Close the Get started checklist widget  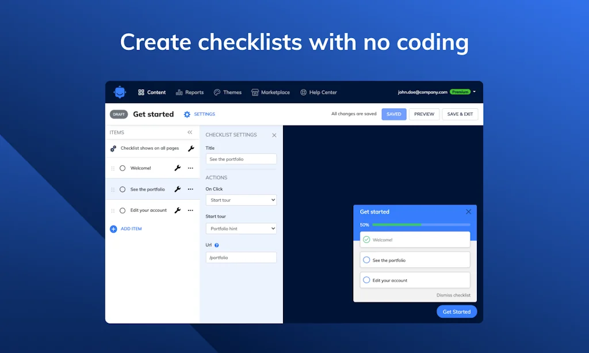pyautogui.click(x=468, y=212)
